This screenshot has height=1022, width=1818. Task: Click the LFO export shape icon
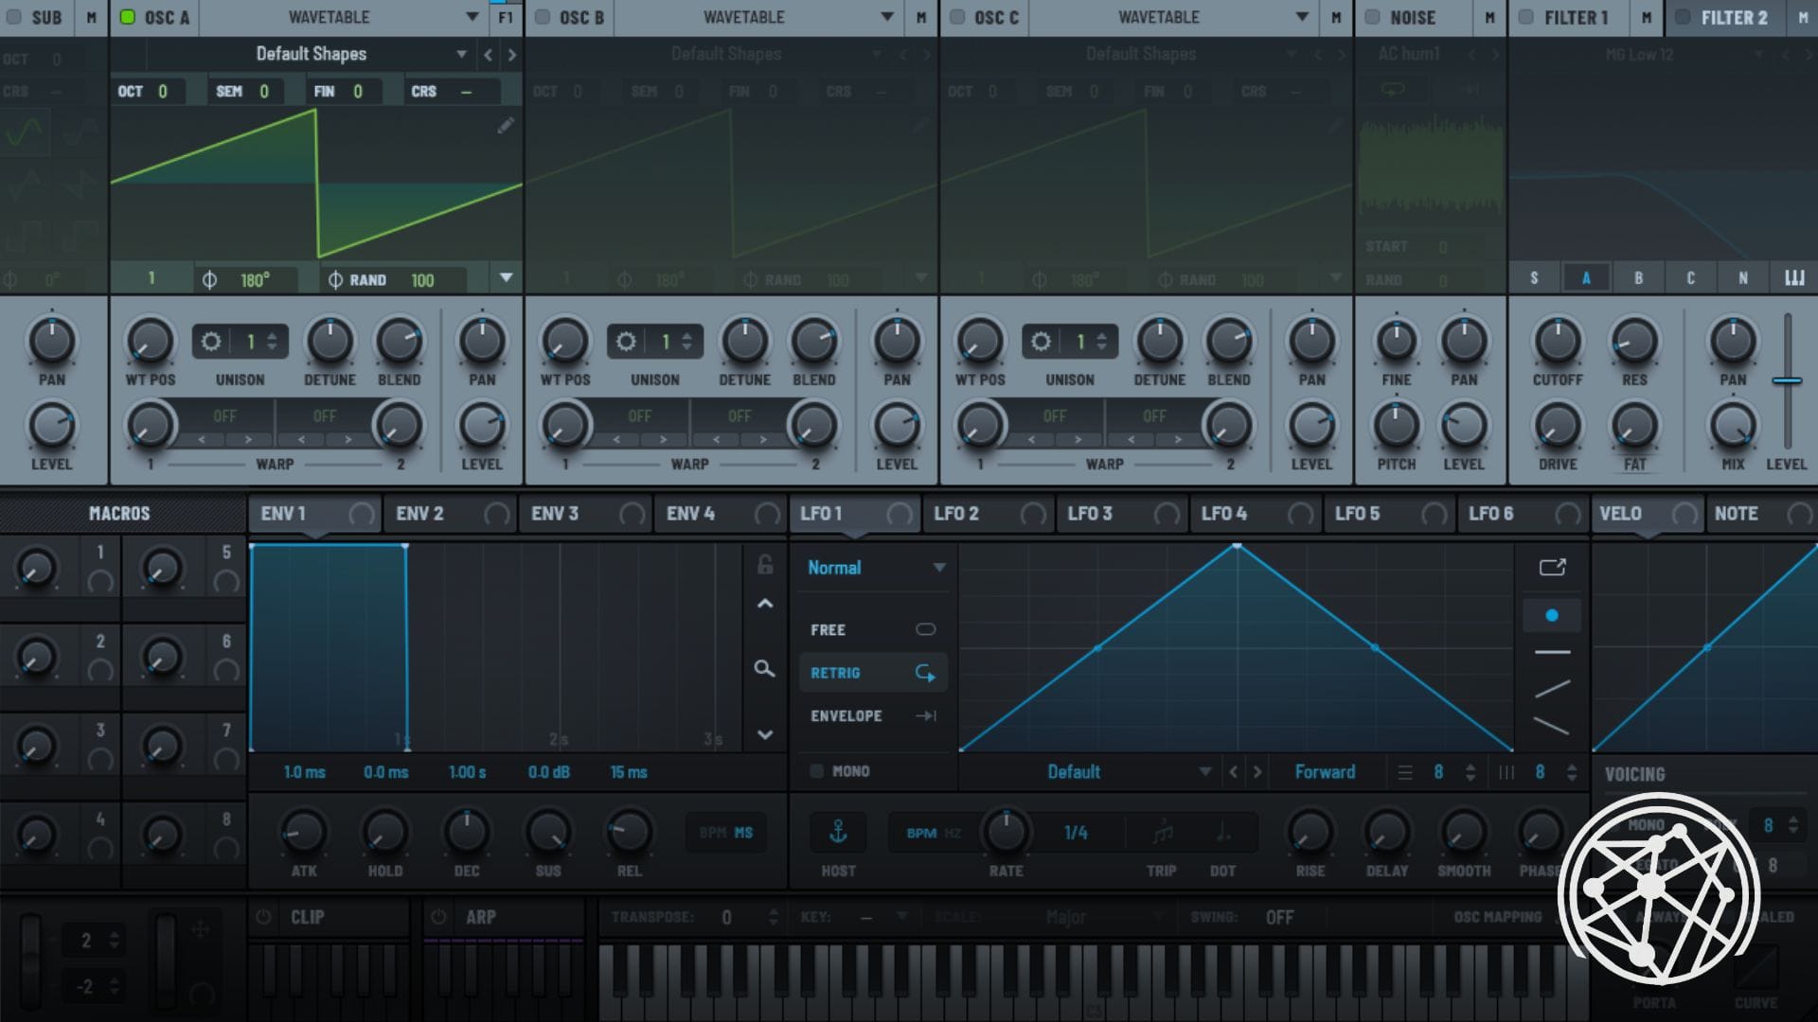1552,567
